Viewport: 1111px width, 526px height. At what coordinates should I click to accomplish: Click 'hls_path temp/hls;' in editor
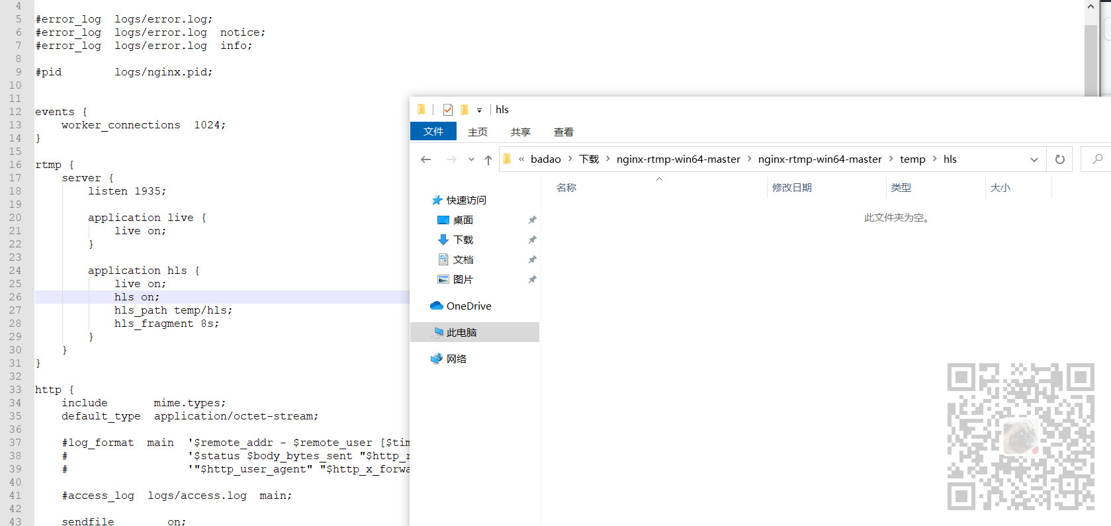[x=173, y=310]
